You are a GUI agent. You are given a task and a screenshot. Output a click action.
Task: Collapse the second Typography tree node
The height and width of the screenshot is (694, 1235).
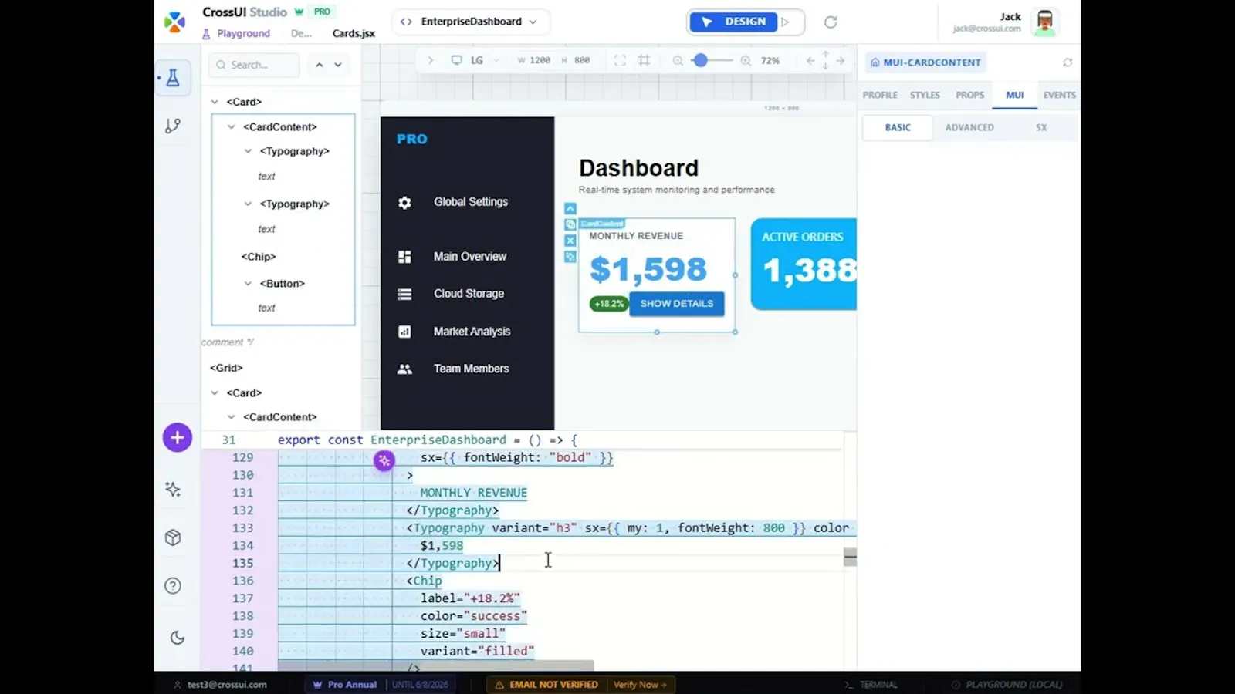point(248,204)
